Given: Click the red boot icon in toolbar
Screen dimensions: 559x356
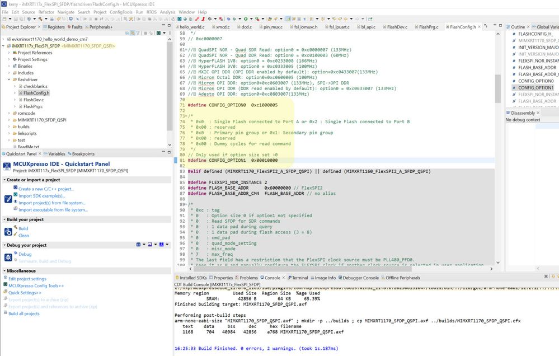Looking at the screenshot, I should coord(203,19).
